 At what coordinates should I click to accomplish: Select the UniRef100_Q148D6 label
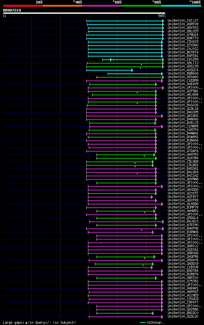pos(183,204)
